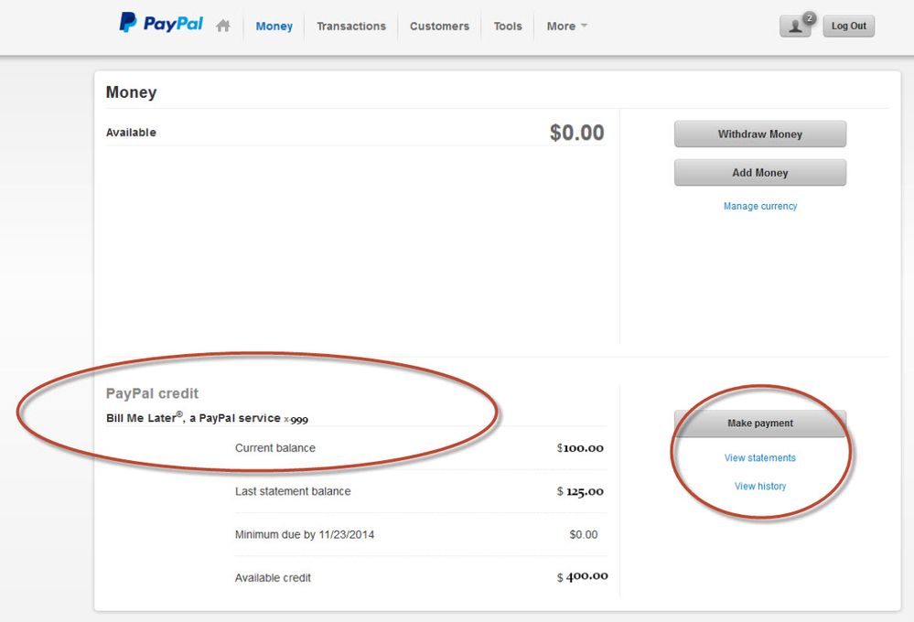The image size is (914, 622).
Task: Click the PayPal logo
Action: (x=161, y=23)
